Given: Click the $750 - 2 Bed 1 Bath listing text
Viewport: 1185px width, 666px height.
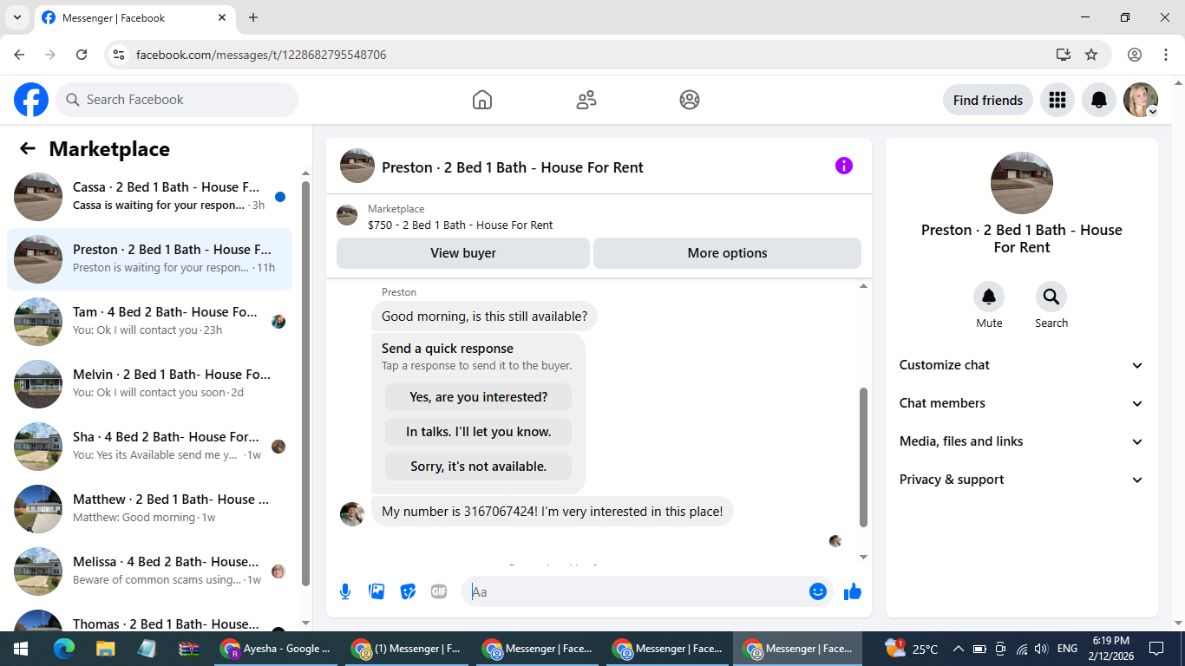Looking at the screenshot, I should coord(461,225).
